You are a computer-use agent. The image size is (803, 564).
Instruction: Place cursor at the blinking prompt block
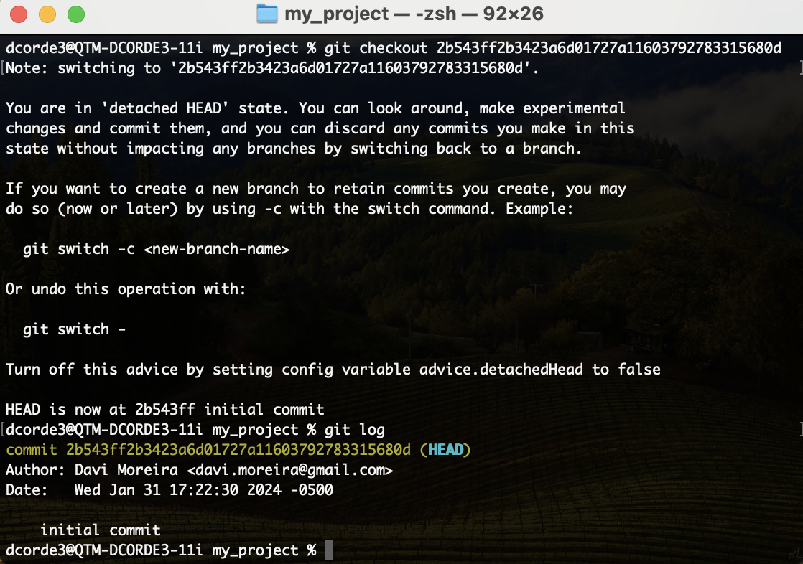329,550
